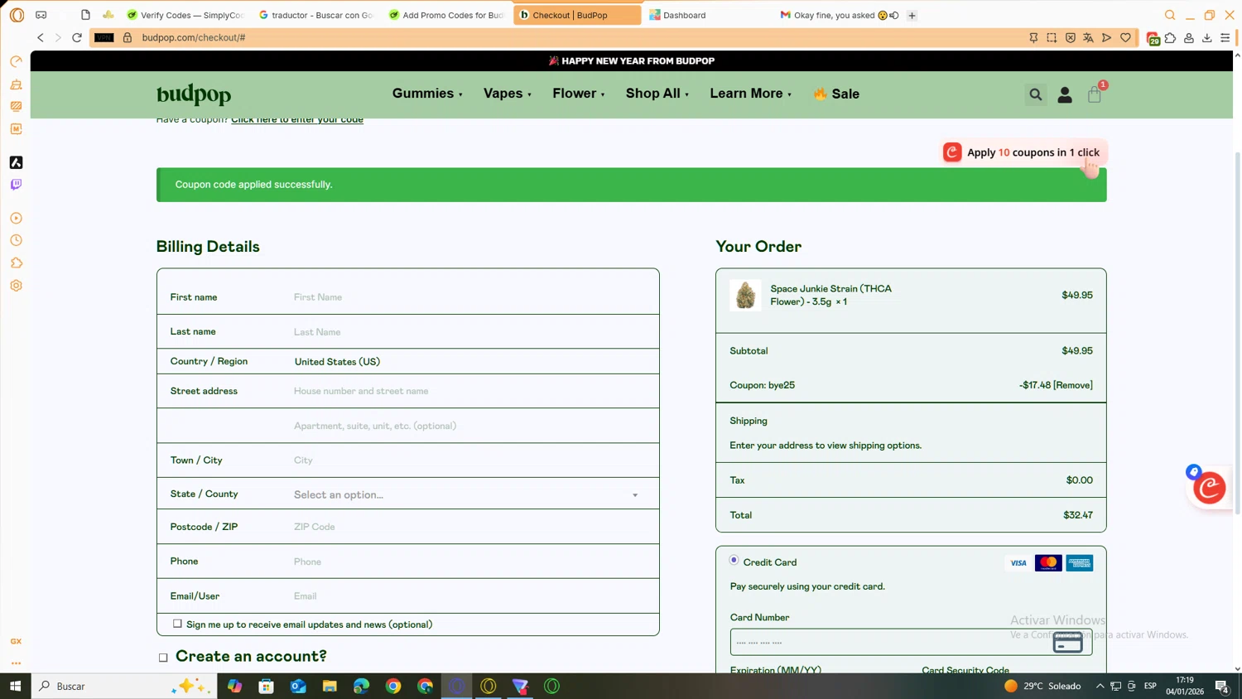The height and width of the screenshot is (699, 1242).
Task: Open the ad blocker shield icon
Action: (1070, 37)
